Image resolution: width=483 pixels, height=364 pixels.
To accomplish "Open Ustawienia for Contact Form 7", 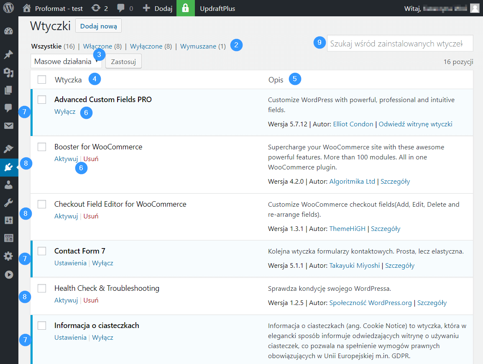I will (x=71, y=263).
